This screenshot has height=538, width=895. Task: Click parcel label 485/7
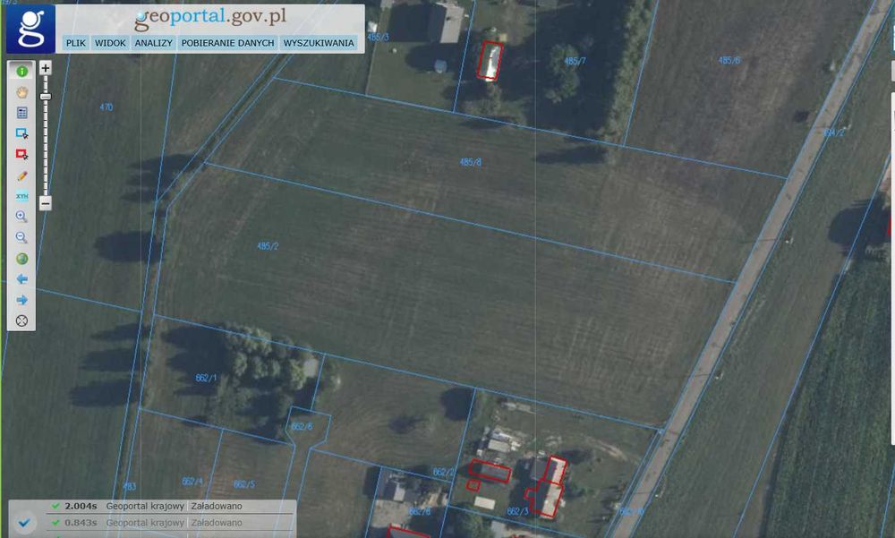tap(575, 61)
